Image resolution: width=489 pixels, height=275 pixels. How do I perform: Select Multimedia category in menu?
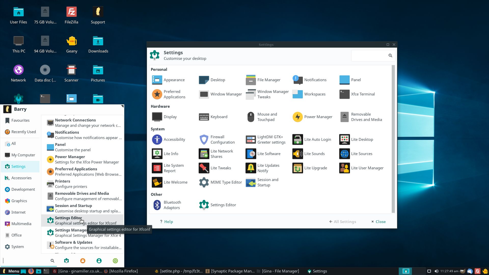click(21, 224)
